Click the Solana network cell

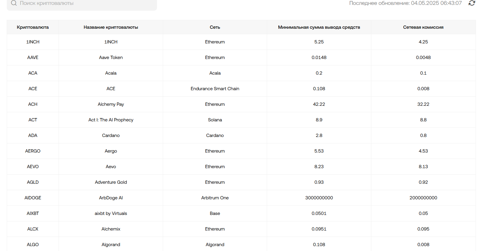coord(215,120)
